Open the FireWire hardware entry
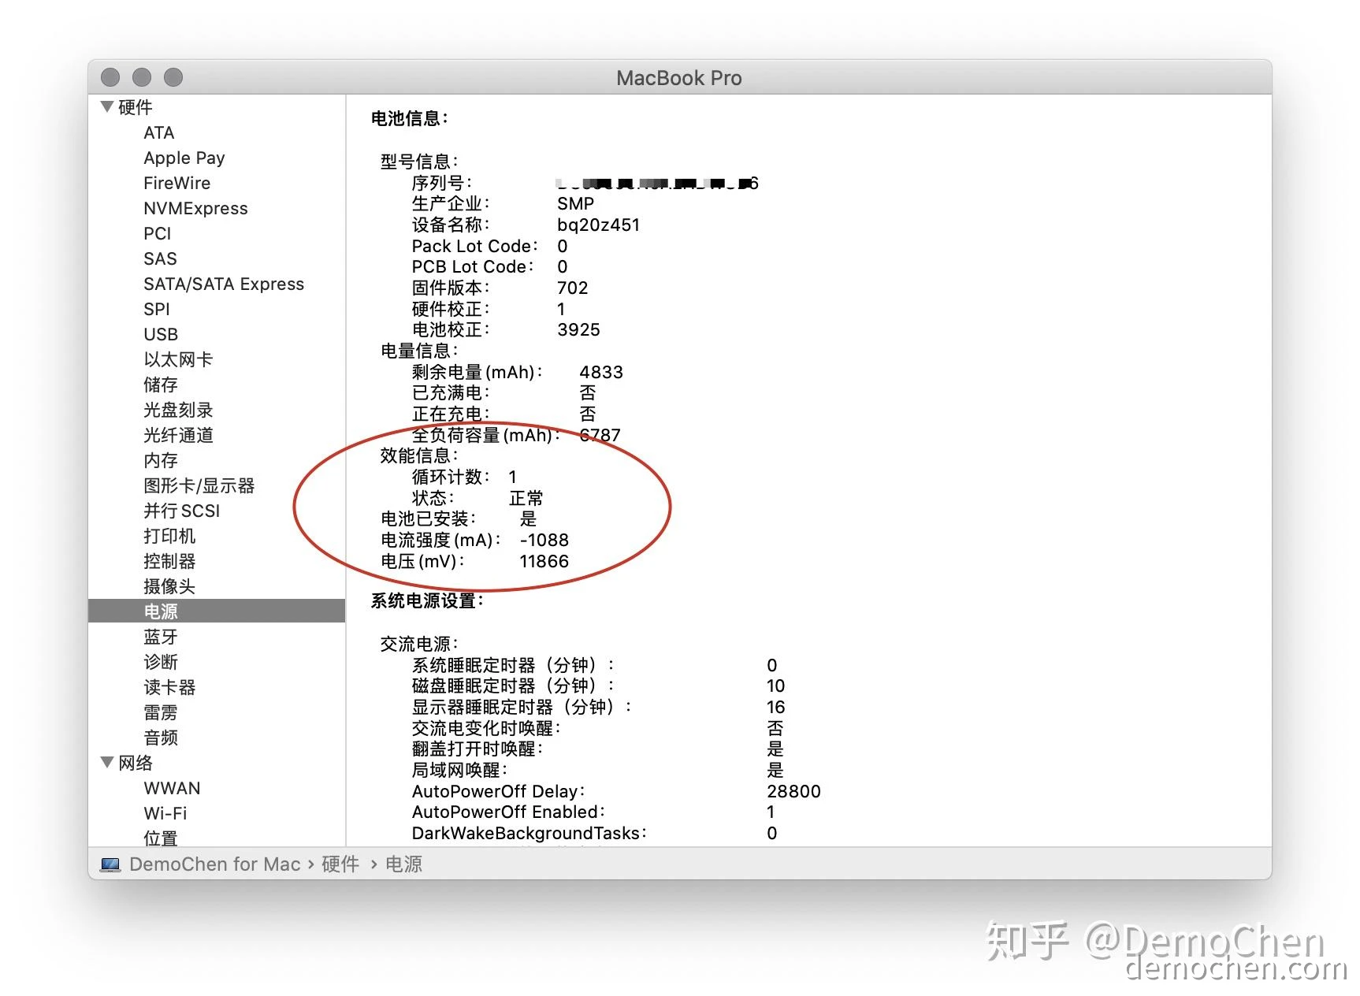The height and width of the screenshot is (996, 1360). pos(177,183)
